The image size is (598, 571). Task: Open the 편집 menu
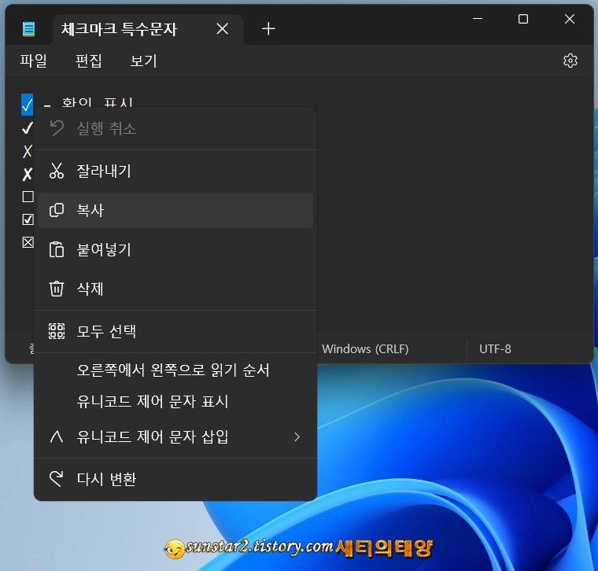[88, 61]
